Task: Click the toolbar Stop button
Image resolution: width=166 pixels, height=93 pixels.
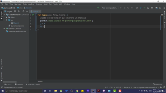Action: [x=132, y=8]
